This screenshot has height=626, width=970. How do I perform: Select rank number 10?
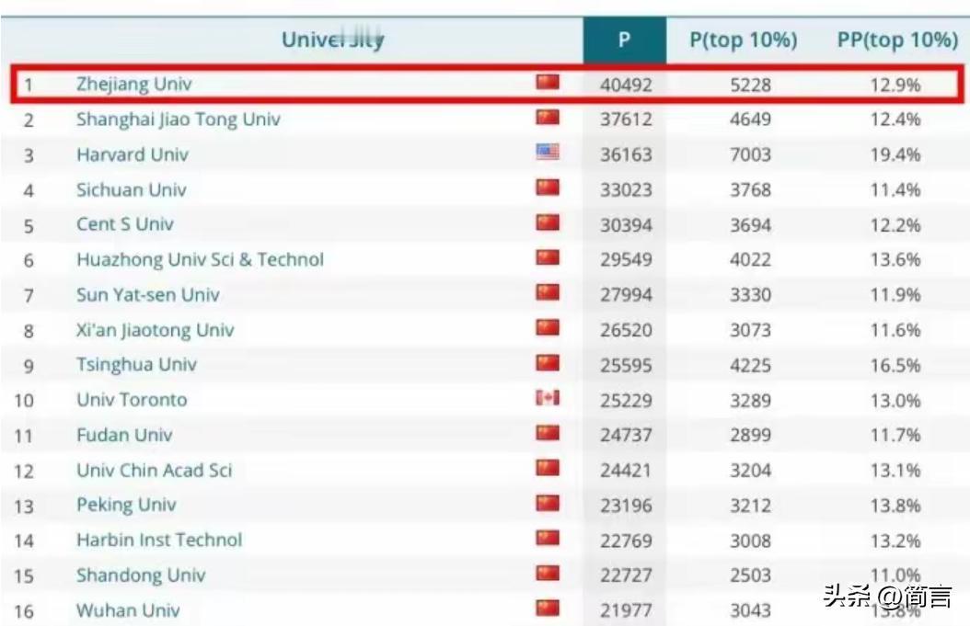click(x=24, y=401)
